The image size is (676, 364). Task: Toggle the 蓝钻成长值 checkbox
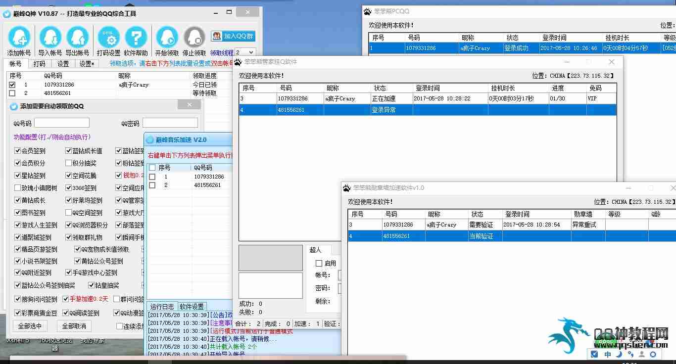pos(69,151)
